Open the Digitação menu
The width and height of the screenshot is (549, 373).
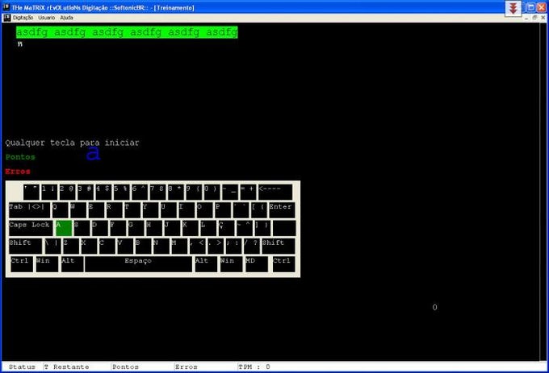(23, 18)
